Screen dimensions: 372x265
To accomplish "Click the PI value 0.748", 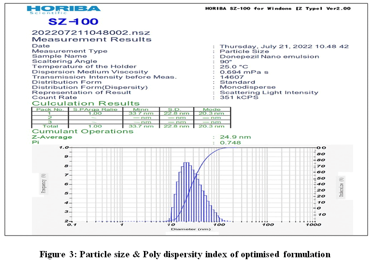I will (229, 142).
